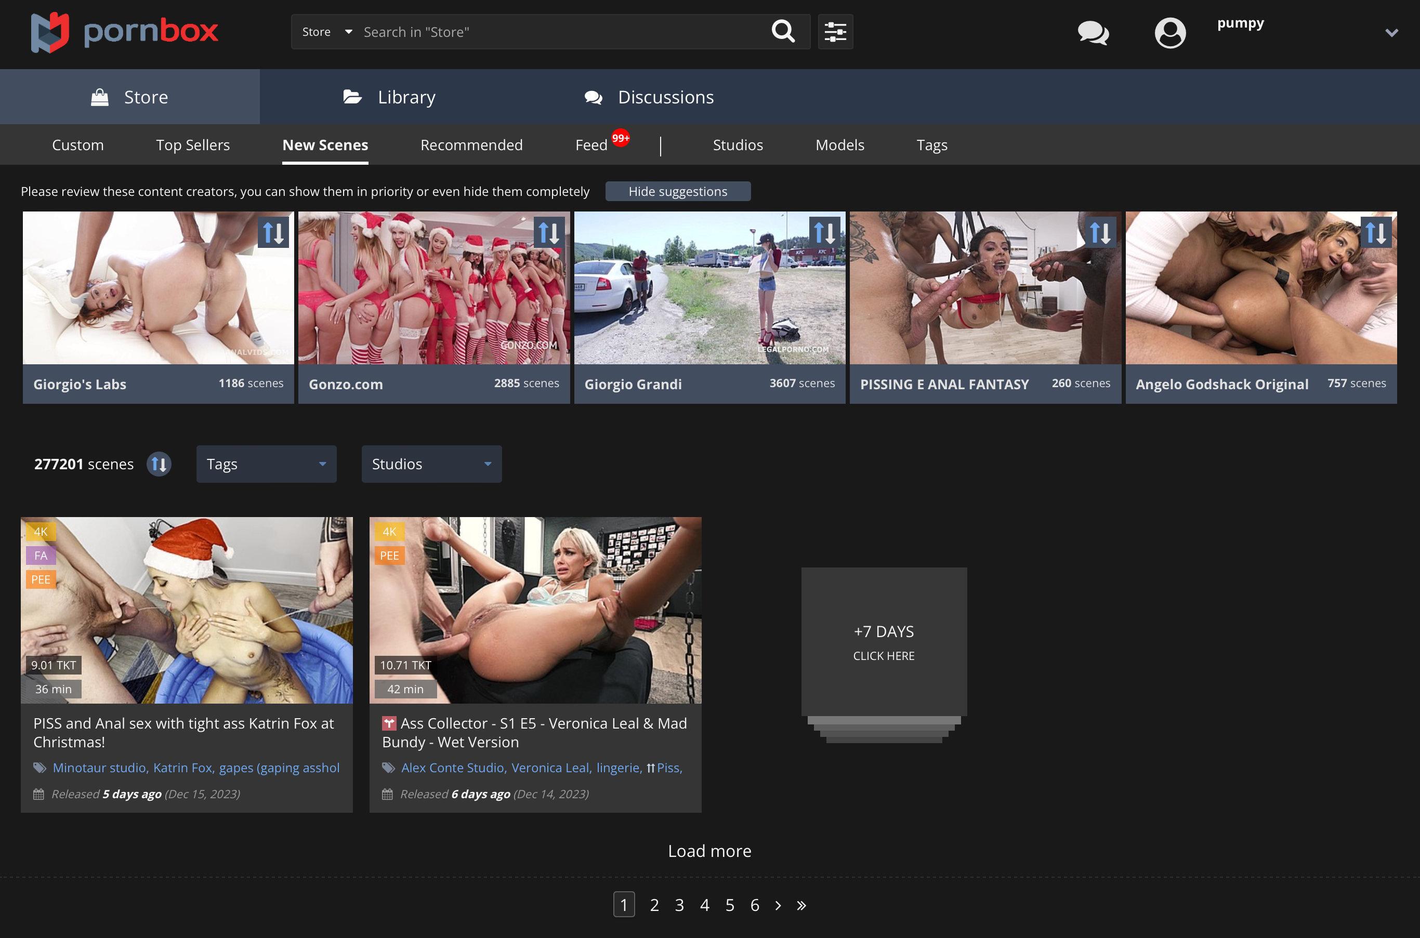Toggle priority arrows on Gonzo.com card
This screenshot has height=938, width=1420.
click(549, 232)
